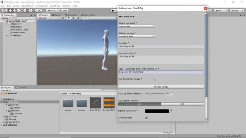Select Directional Light in Hierarchy
This screenshot has width=246, height=138.
point(19,30)
